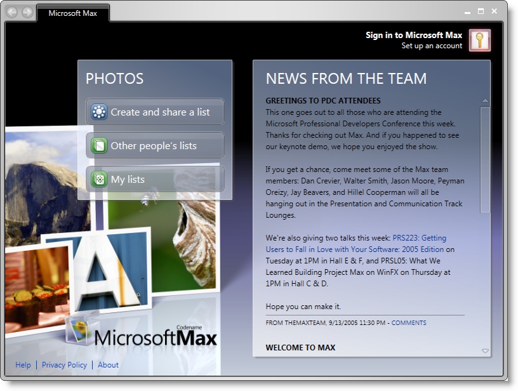Open the Privacy Policy link
The width and height of the screenshot is (518, 391).
(x=64, y=365)
